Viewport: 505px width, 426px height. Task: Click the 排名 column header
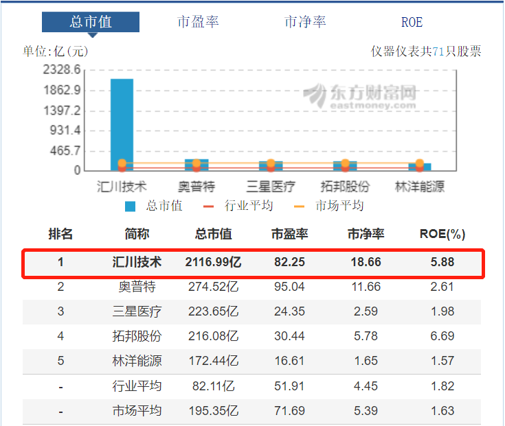click(60, 234)
